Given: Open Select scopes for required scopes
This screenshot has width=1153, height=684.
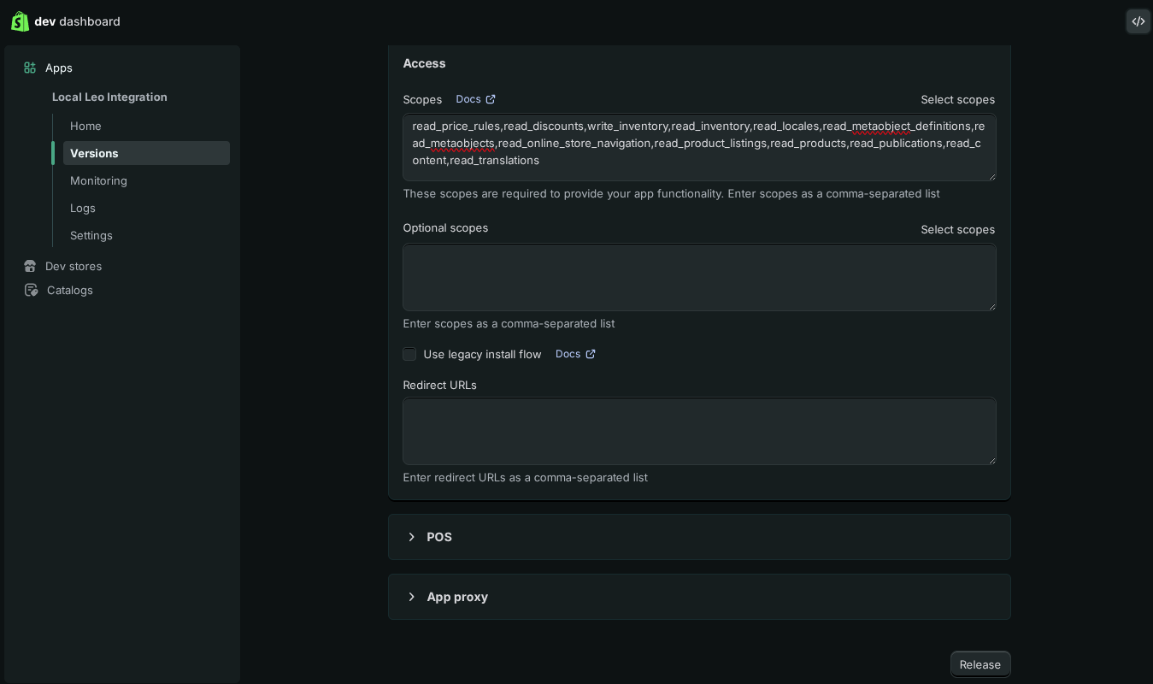Looking at the screenshot, I should click(957, 99).
